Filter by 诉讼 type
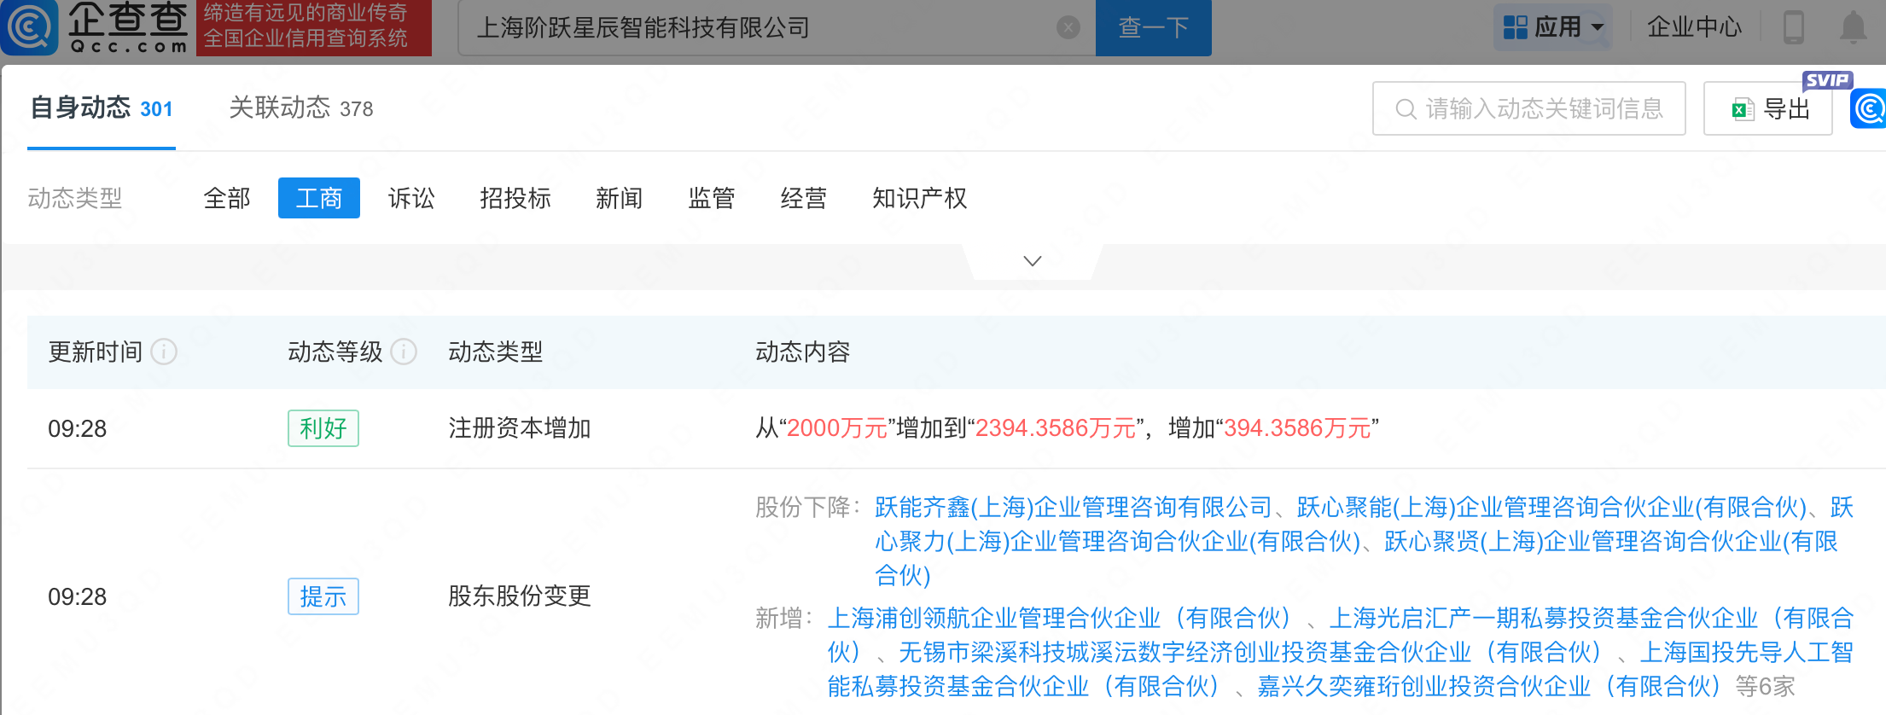The image size is (1886, 715). [x=411, y=199]
